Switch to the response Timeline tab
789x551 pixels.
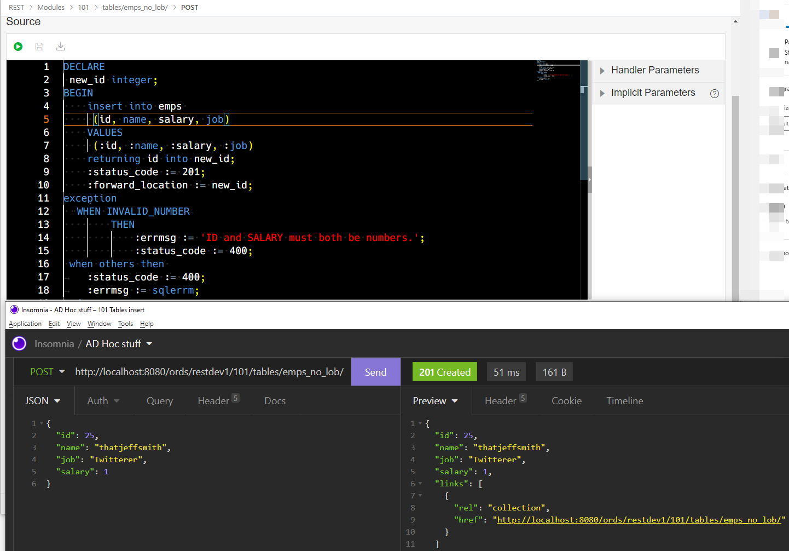click(x=624, y=401)
